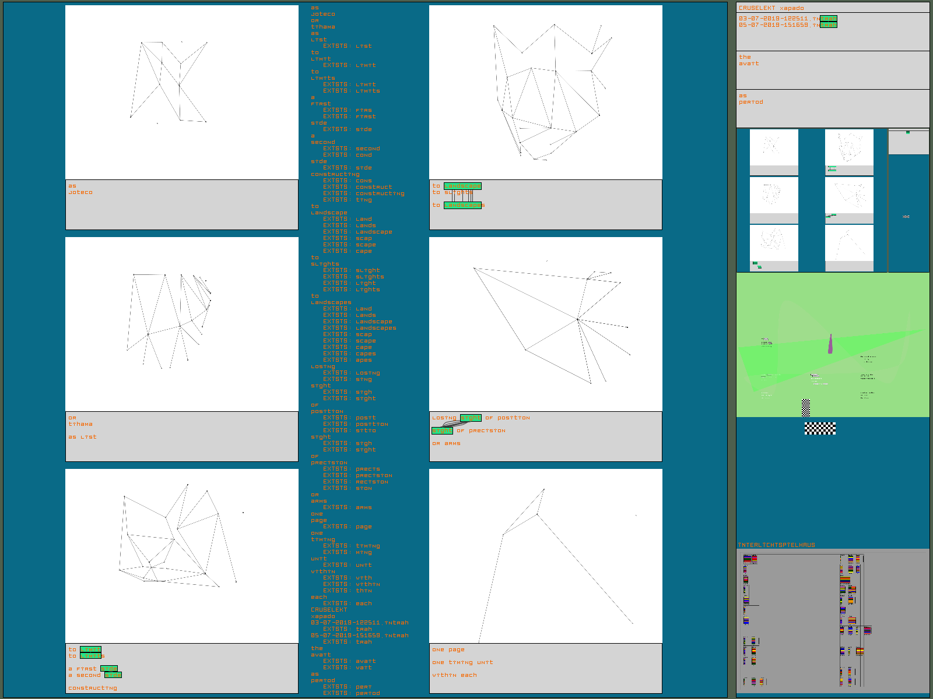933x699 pixels.
Task: Open the top-left thumbnail with X-shaped drawing
Action: (x=774, y=147)
